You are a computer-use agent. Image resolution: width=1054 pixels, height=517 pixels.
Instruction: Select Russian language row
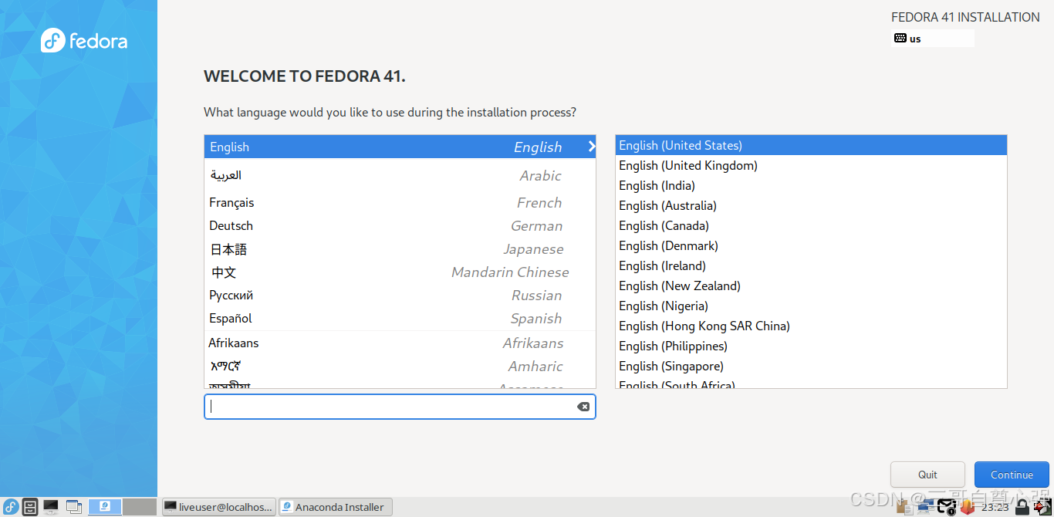(x=400, y=295)
